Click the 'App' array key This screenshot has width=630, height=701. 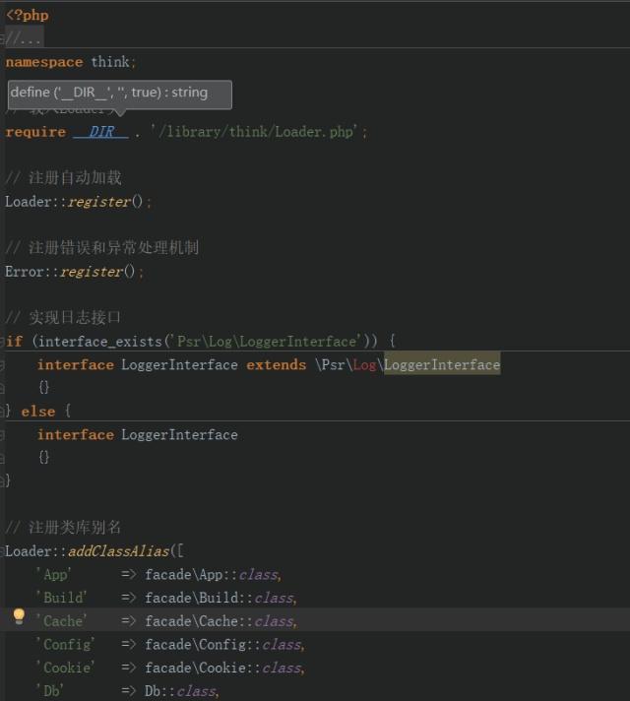coord(57,574)
